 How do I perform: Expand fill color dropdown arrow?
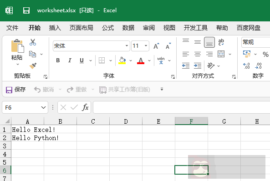[x=131, y=60]
